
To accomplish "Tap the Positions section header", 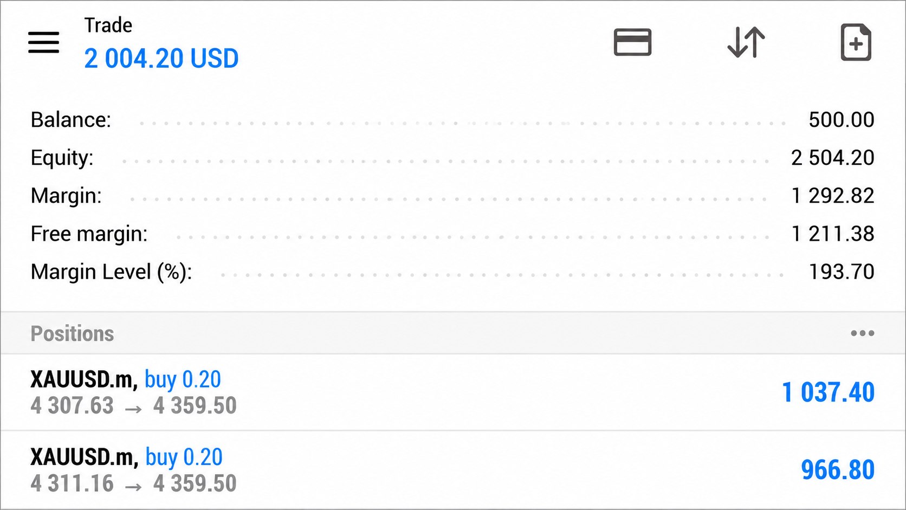I will (453, 333).
